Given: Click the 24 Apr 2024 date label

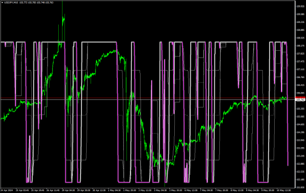Looking at the screenshot, I should click(7, 190).
